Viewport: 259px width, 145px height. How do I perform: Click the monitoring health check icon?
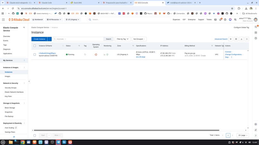107,54
